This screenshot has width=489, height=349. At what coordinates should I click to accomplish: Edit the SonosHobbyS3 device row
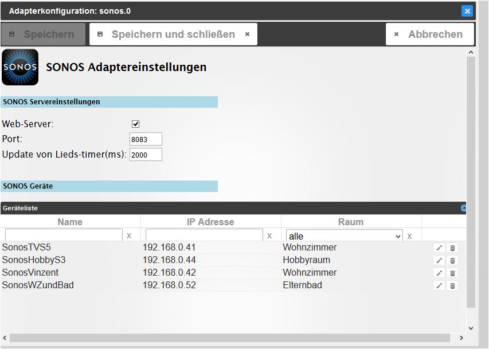[439, 260]
